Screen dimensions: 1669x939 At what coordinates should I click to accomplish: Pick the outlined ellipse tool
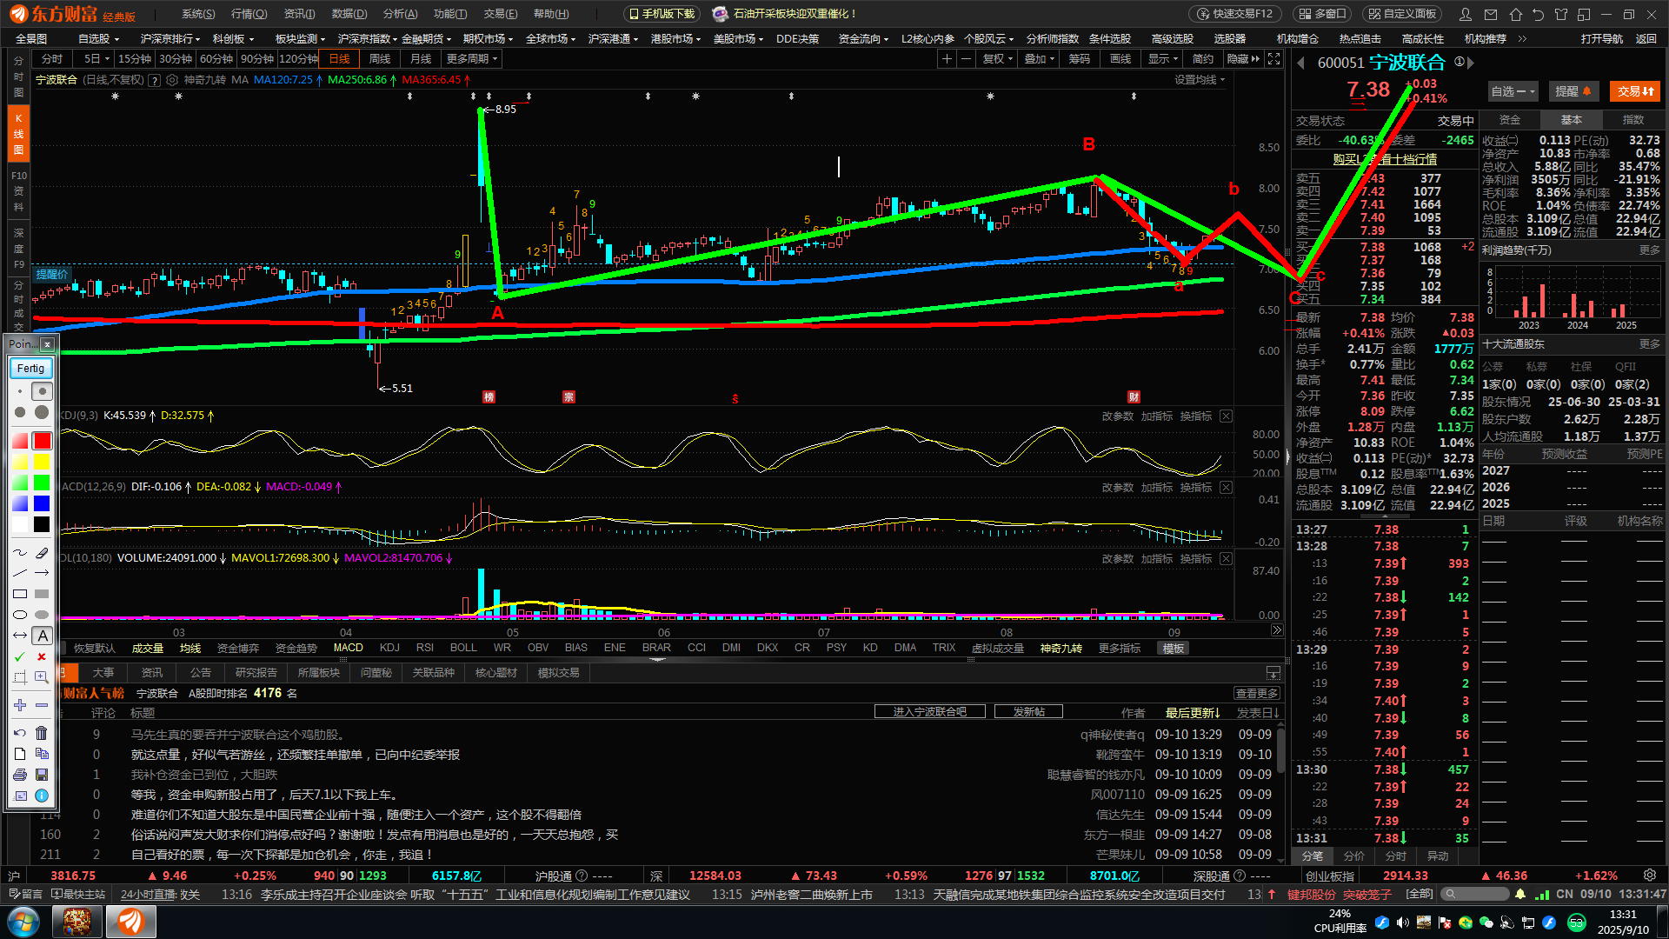(20, 615)
